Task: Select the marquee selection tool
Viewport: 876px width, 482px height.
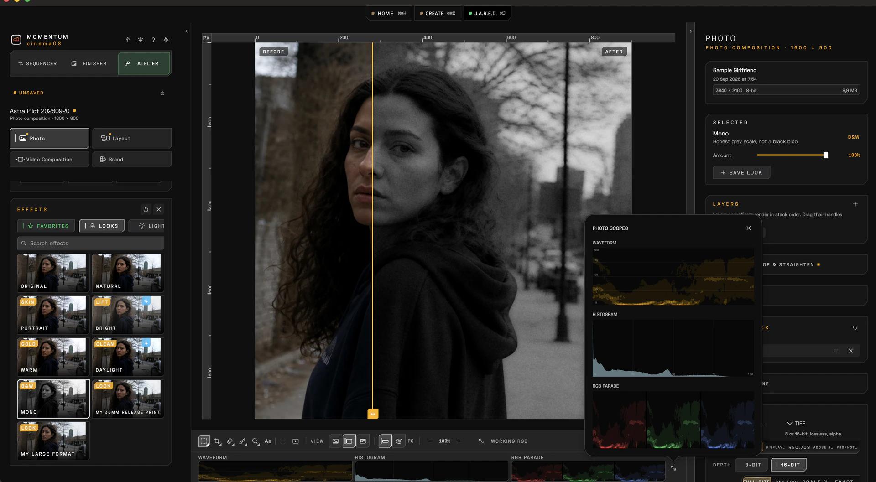Action: [204, 441]
